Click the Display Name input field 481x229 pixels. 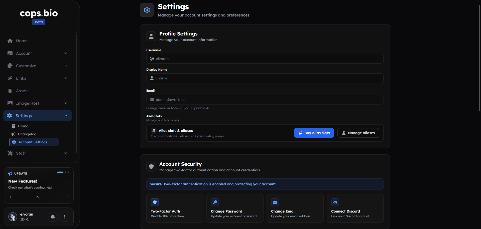pyautogui.click(x=265, y=78)
